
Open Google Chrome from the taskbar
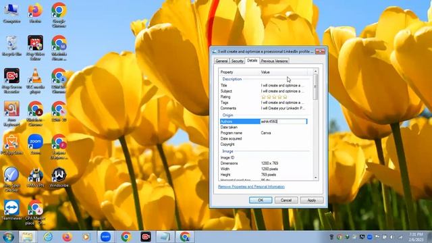pyautogui.click(x=126, y=237)
